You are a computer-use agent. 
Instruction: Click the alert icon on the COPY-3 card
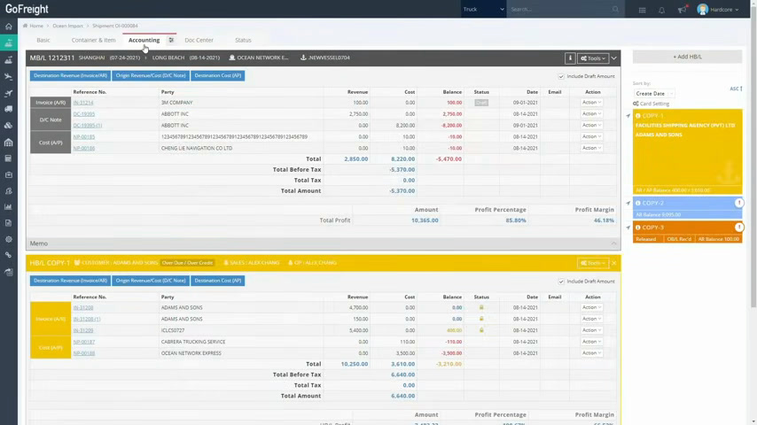pos(738,228)
